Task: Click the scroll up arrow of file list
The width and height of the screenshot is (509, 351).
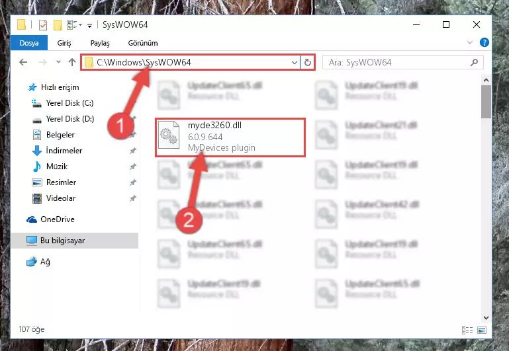Action: pos(486,80)
